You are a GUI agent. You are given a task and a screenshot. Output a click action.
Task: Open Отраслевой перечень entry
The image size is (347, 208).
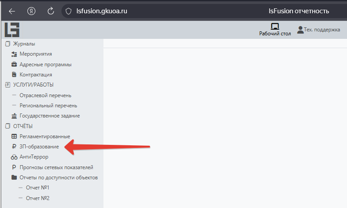[45, 95]
